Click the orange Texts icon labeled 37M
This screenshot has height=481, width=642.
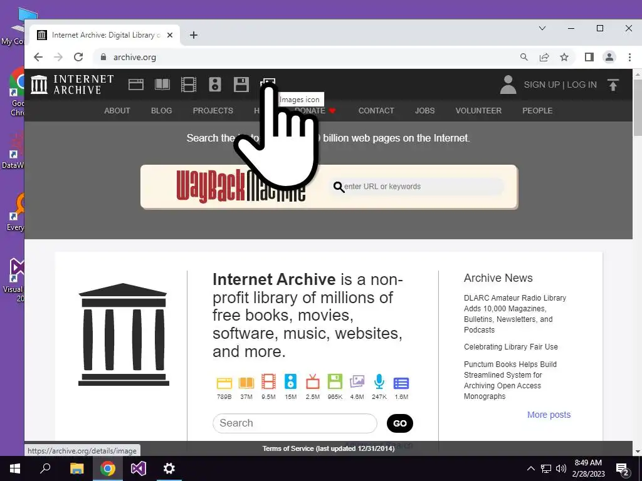point(246,383)
